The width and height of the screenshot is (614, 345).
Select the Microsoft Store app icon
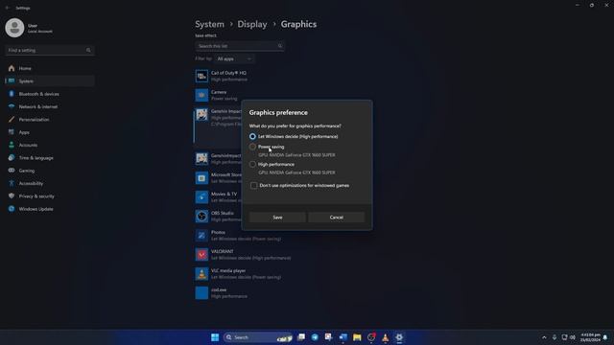pos(201,178)
